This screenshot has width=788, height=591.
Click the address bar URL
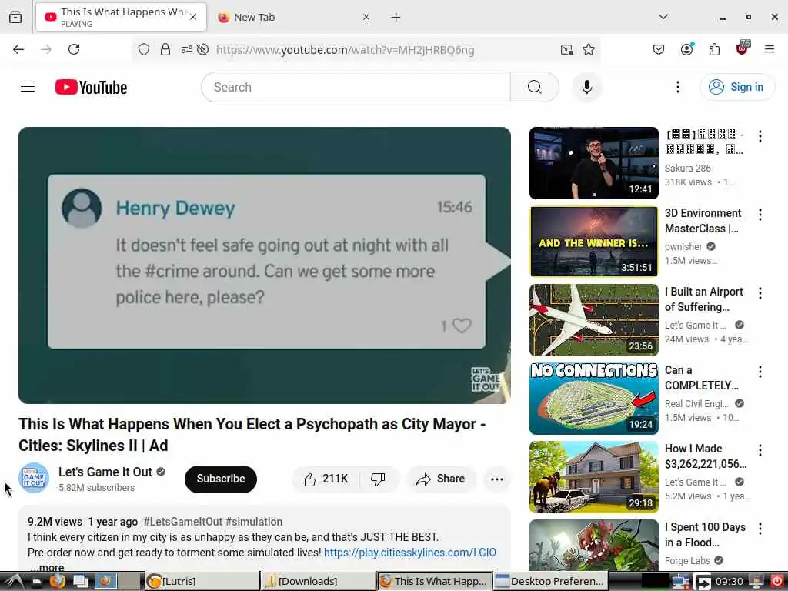pyautogui.click(x=345, y=50)
